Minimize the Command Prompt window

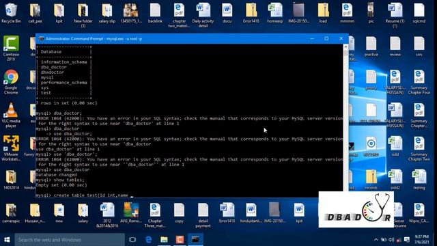(x=312, y=39)
